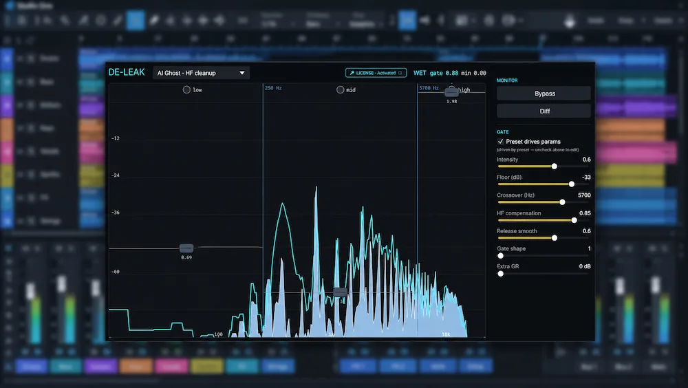Click the low band threshold handle at 0.69
Image resolution: width=688 pixels, height=388 pixels.
(x=186, y=248)
